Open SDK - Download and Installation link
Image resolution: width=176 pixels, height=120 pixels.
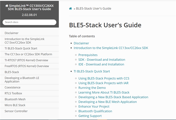pos(101,60)
